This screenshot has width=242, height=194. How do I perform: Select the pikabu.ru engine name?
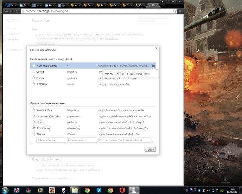[x=41, y=122]
